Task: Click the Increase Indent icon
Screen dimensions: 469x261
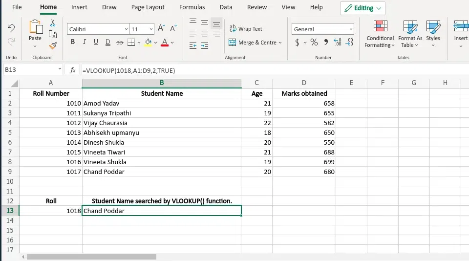Action: pyautogui.click(x=205, y=45)
